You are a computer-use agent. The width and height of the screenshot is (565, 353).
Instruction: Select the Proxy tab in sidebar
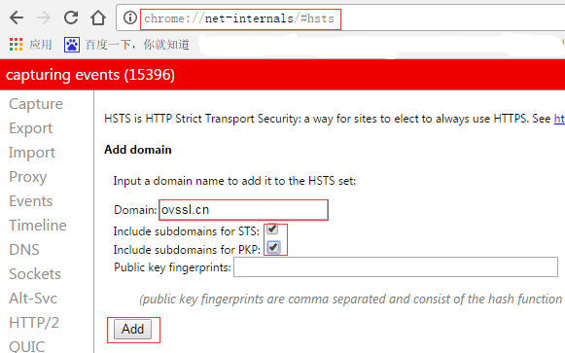click(28, 177)
